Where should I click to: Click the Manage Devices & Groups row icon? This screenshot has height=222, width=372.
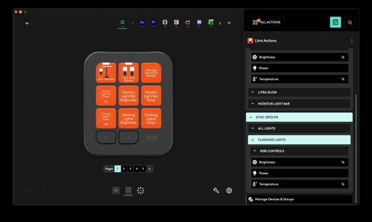251,199
